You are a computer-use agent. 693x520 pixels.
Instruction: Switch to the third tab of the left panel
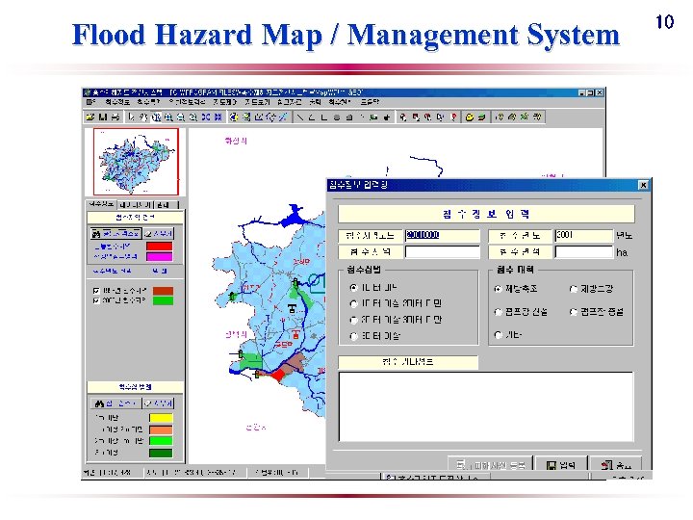tap(166, 205)
